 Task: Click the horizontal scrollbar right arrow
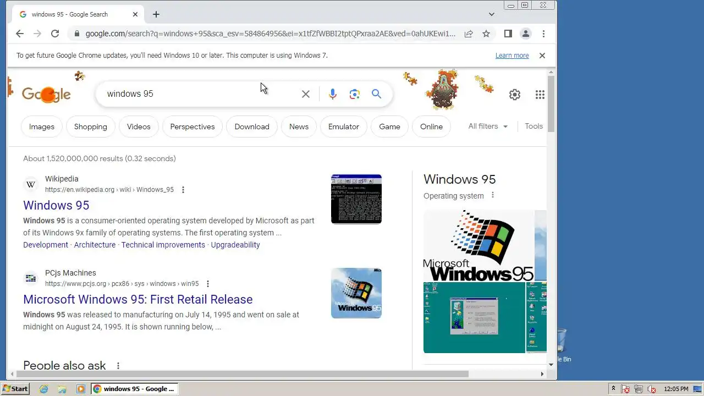tap(542, 374)
